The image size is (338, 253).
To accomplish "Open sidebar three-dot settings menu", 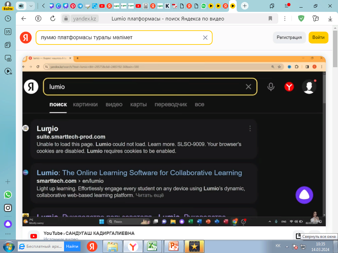I will 8,234.
